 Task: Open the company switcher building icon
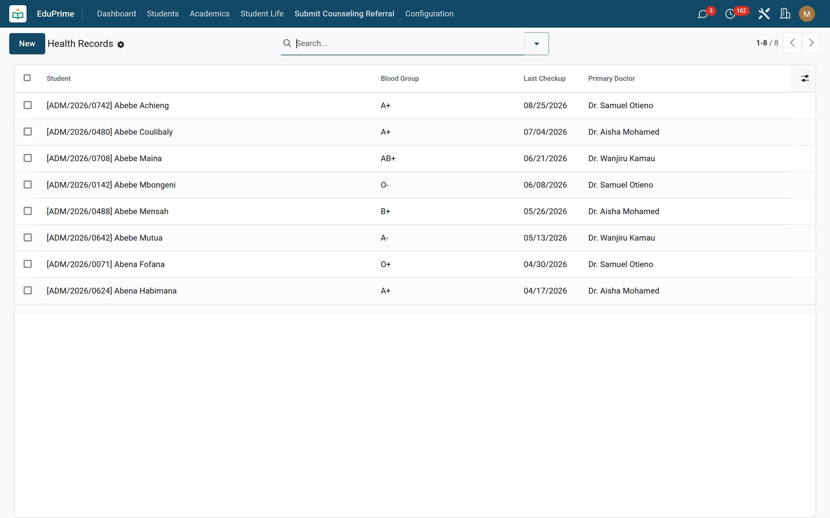[785, 14]
